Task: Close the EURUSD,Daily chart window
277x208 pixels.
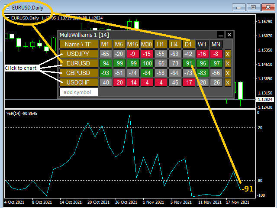Action: [268, 8]
